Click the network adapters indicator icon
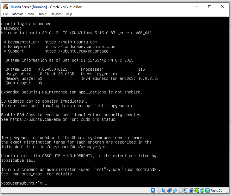Screen dimensions: 231x196 point(169,190)
